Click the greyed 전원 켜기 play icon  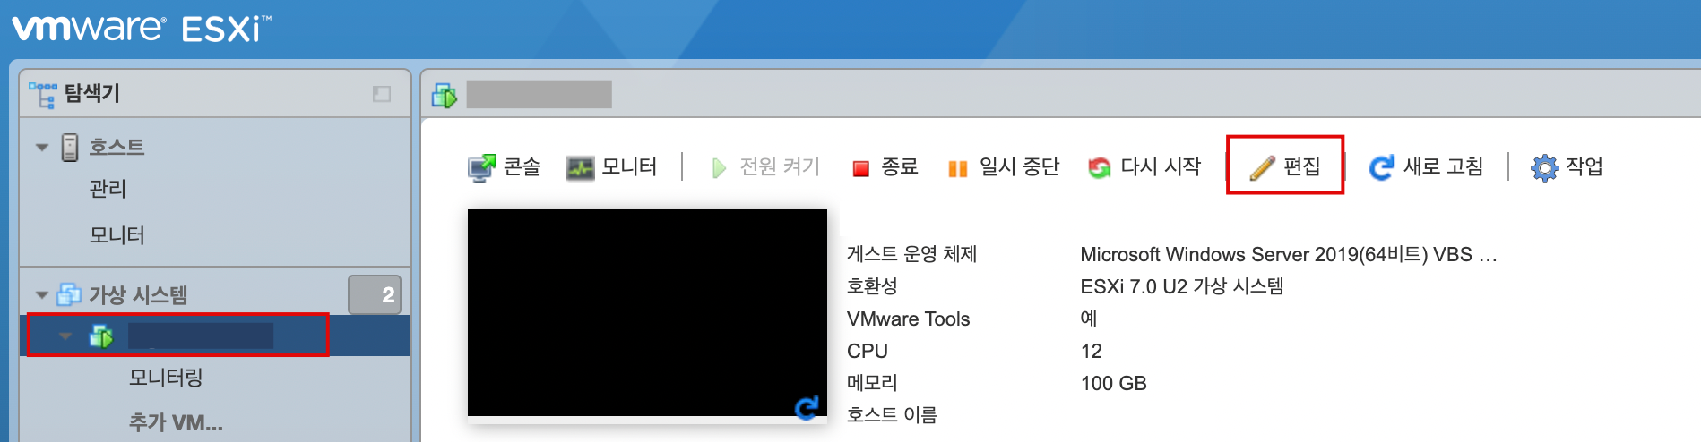click(x=719, y=168)
